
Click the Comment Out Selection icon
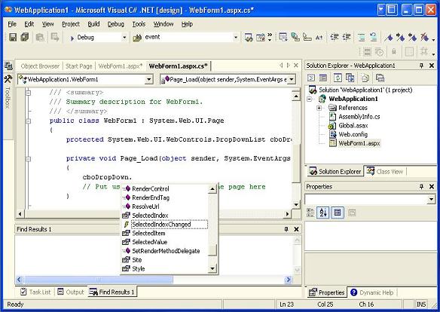(x=362, y=37)
